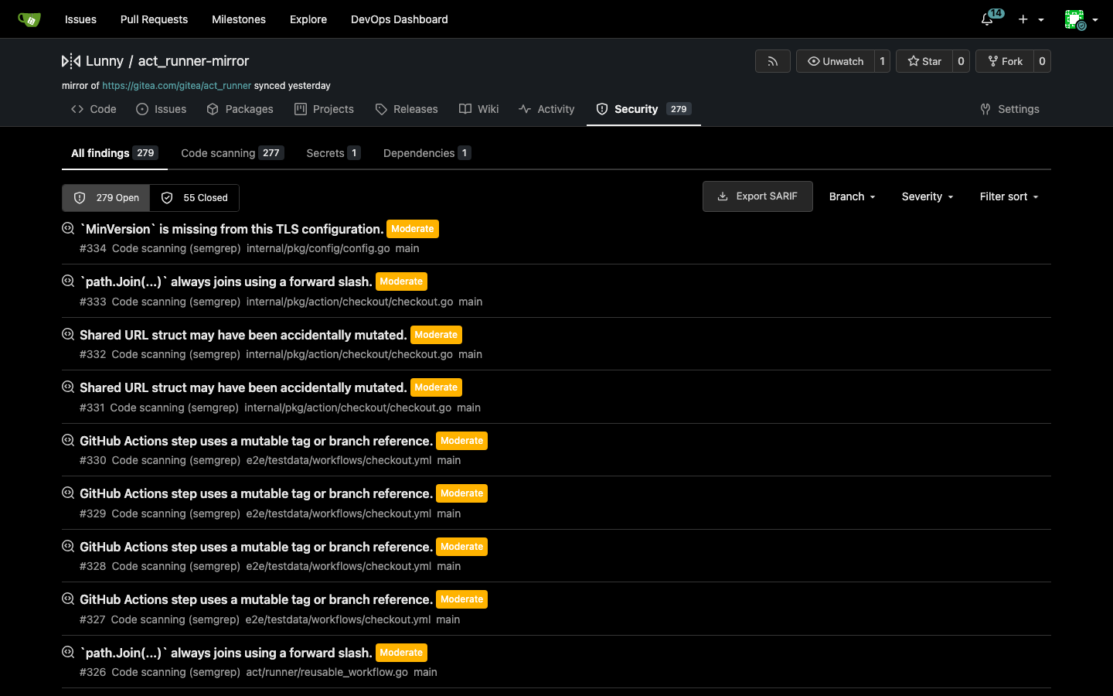Open the repository Wiki tab
This screenshot has width=1113, height=696.
pyautogui.click(x=478, y=109)
